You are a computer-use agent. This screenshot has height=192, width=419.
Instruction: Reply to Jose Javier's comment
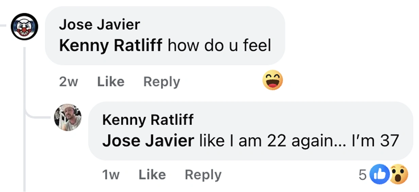point(161,82)
